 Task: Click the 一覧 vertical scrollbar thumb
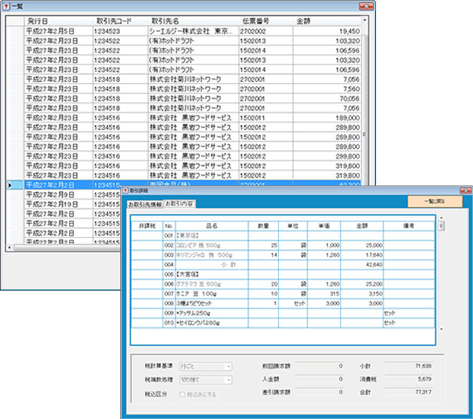coord(365,134)
